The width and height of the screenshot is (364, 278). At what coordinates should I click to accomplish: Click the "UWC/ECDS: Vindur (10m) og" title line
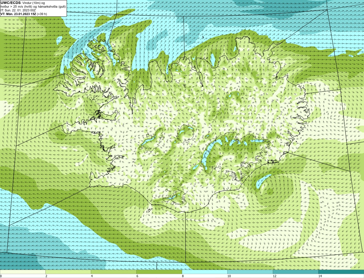[23, 3]
